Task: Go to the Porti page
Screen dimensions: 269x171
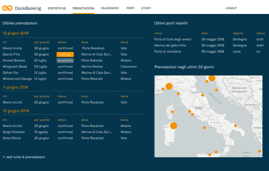Action: 130,8
